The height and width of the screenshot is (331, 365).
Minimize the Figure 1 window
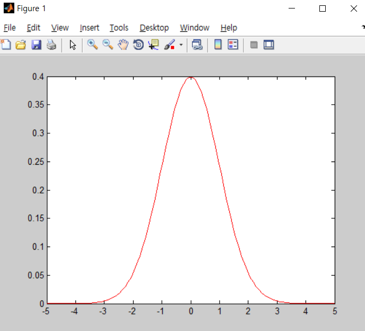[292, 9]
